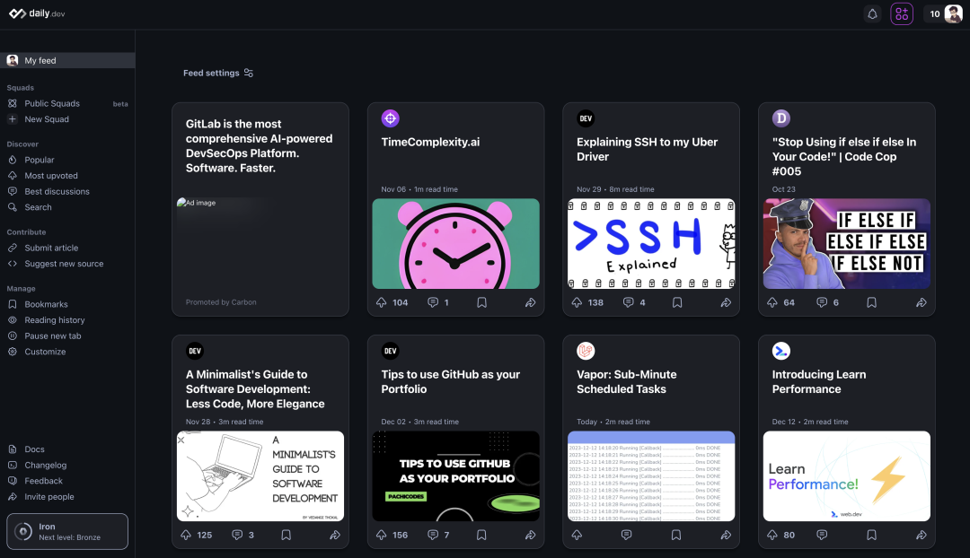Click the TimeComplexity.ai source icon
This screenshot has width=970, height=558.
pyautogui.click(x=391, y=118)
